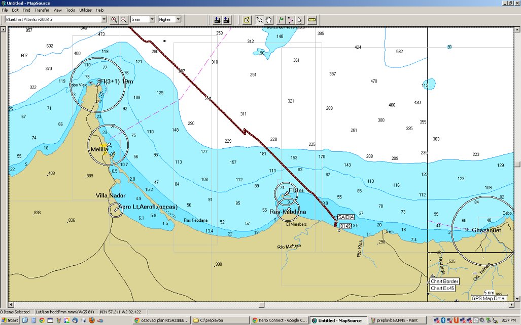
Task: Open the Transfer menu
Action: coord(42,10)
